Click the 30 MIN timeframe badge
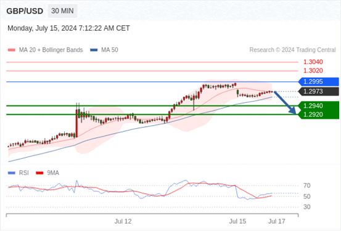 tap(62, 11)
